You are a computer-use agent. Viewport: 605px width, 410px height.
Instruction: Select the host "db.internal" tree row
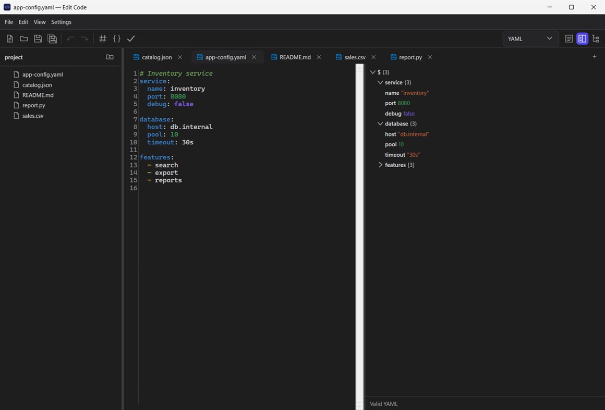407,134
